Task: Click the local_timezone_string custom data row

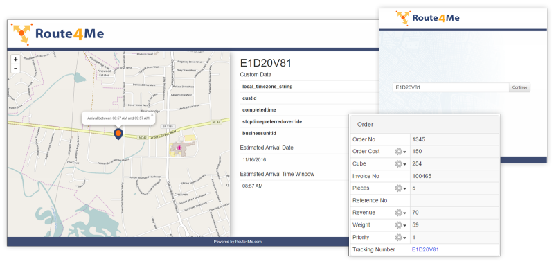Action: (x=310, y=87)
